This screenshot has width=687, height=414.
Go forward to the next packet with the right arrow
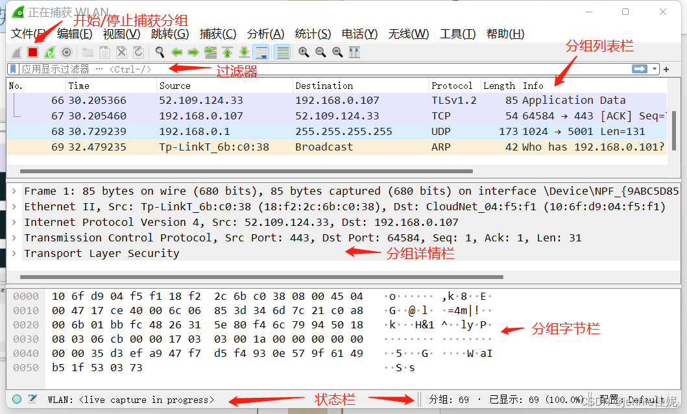(193, 53)
